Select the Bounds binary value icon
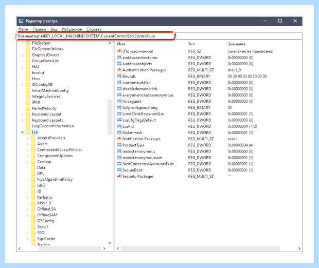 [119, 76]
